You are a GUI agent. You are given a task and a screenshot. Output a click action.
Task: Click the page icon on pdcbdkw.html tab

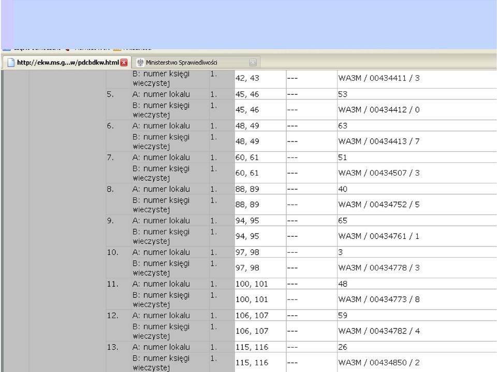click(11, 63)
